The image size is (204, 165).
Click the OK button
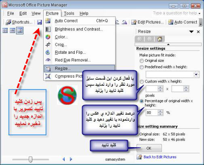tap(149, 148)
